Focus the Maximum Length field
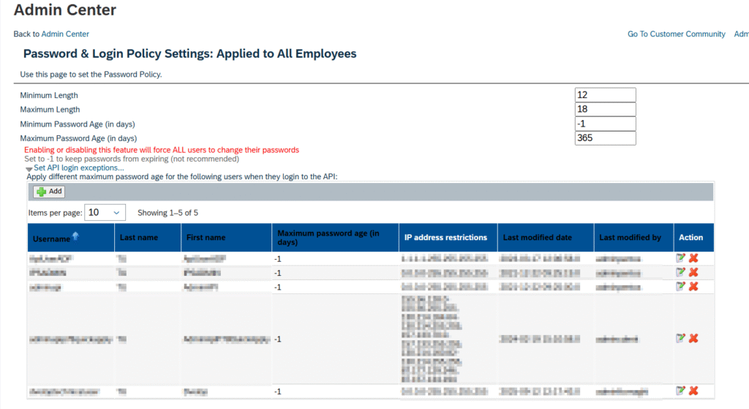749x409 pixels. click(x=605, y=110)
